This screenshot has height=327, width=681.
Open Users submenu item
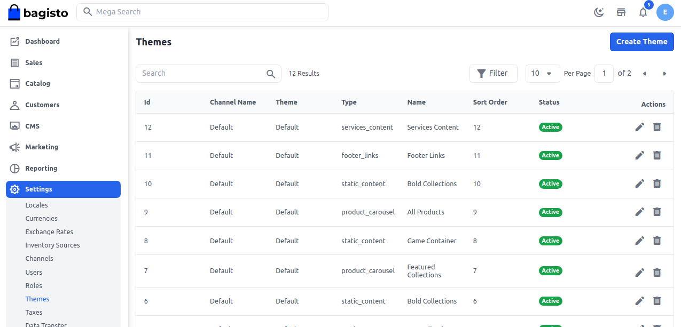click(x=34, y=272)
